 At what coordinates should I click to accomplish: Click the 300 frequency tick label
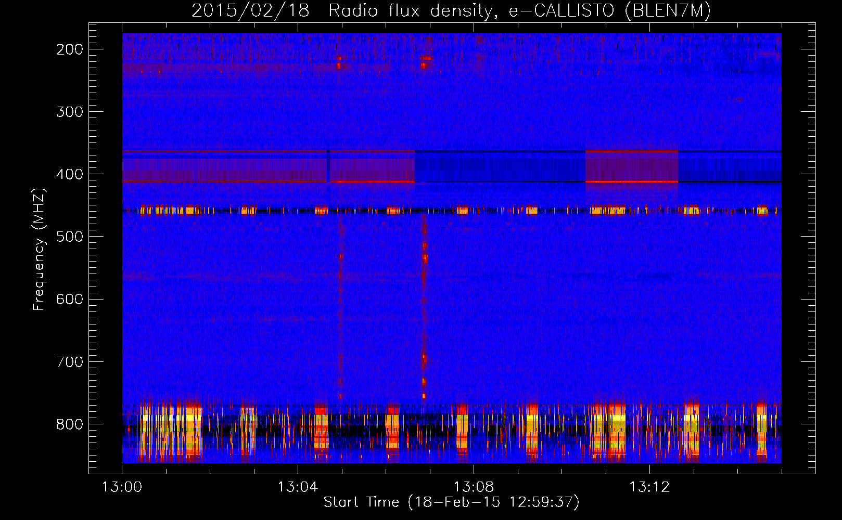(70, 112)
